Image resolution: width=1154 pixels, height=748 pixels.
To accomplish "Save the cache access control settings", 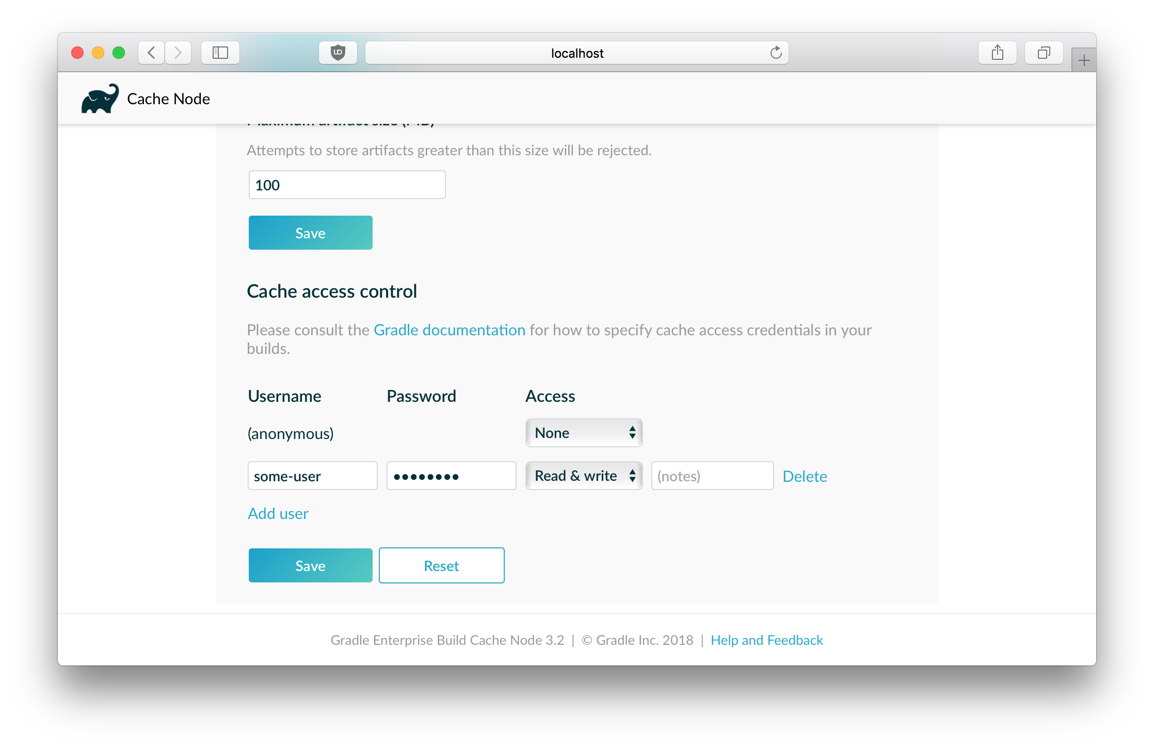I will coord(310,565).
